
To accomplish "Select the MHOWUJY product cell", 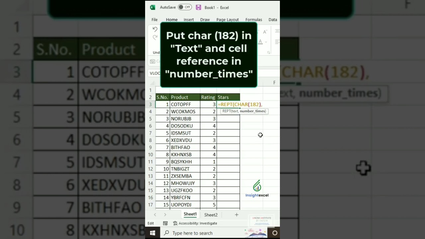I will pyautogui.click(x=185, y=183).
